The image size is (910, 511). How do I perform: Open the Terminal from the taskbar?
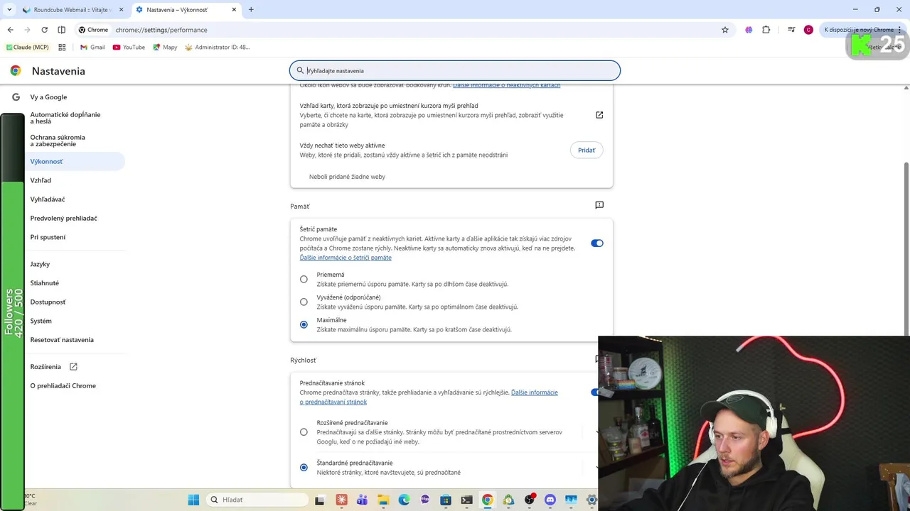pyautogui.click(x=466, y=500)
